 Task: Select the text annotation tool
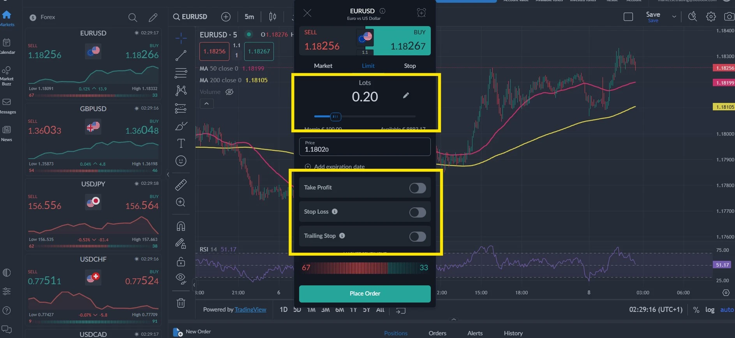tap(181, 143)
